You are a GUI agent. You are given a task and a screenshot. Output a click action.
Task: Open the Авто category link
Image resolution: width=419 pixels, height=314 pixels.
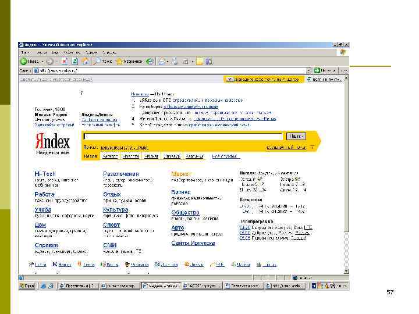click(x=177, y=228)
